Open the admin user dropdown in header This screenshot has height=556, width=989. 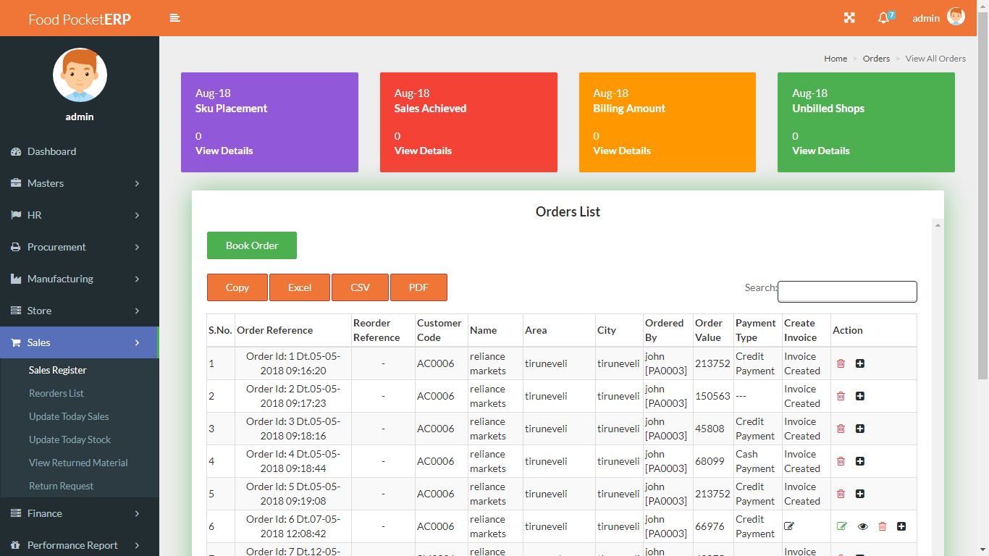[938, 18]
